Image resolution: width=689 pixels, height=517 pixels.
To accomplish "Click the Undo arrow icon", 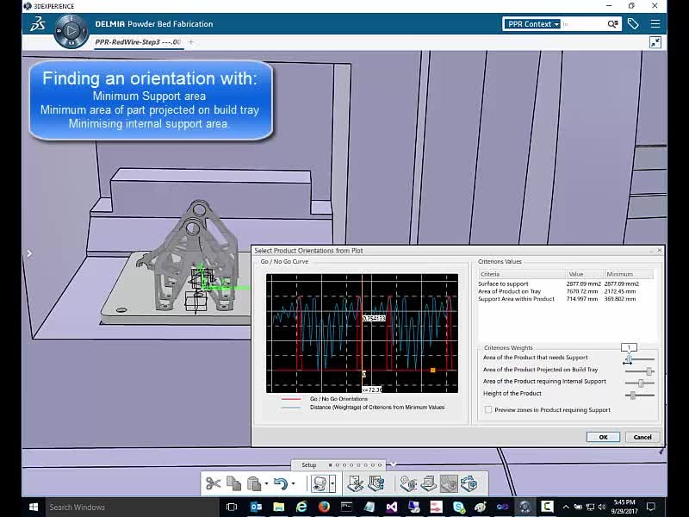I will click(x=281, y=483).
